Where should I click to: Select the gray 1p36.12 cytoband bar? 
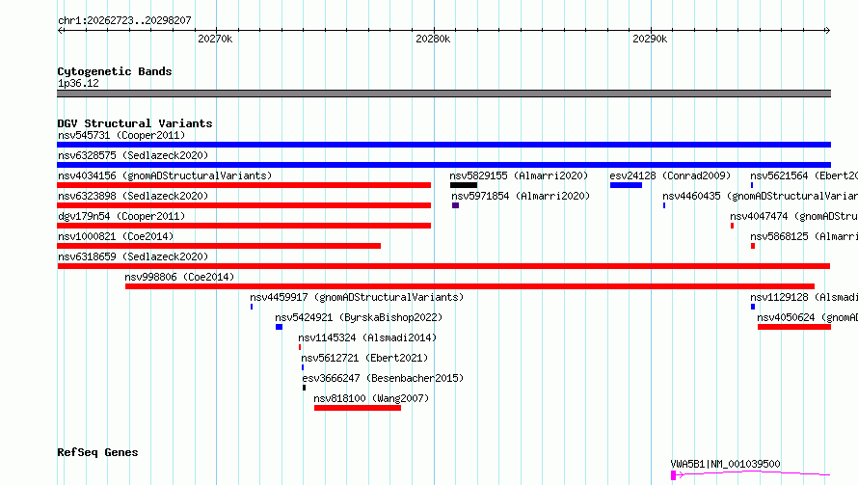[443, 94]
